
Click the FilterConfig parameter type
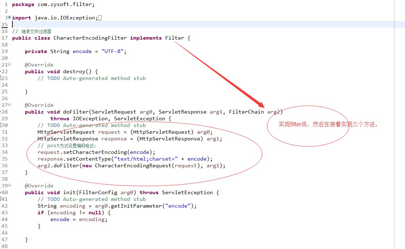coord(98,192)
